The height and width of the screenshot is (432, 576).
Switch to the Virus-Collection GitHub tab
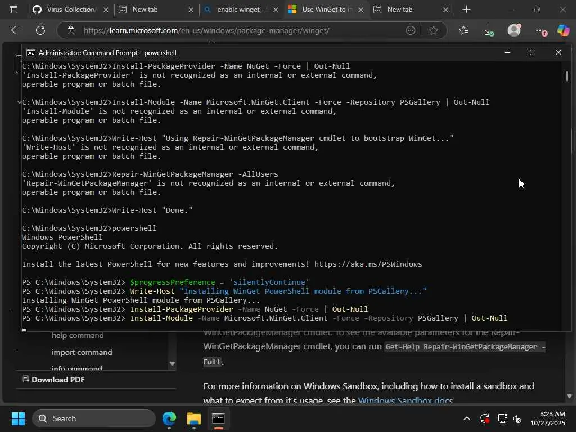pyautogui.click(x=70, y=10)
